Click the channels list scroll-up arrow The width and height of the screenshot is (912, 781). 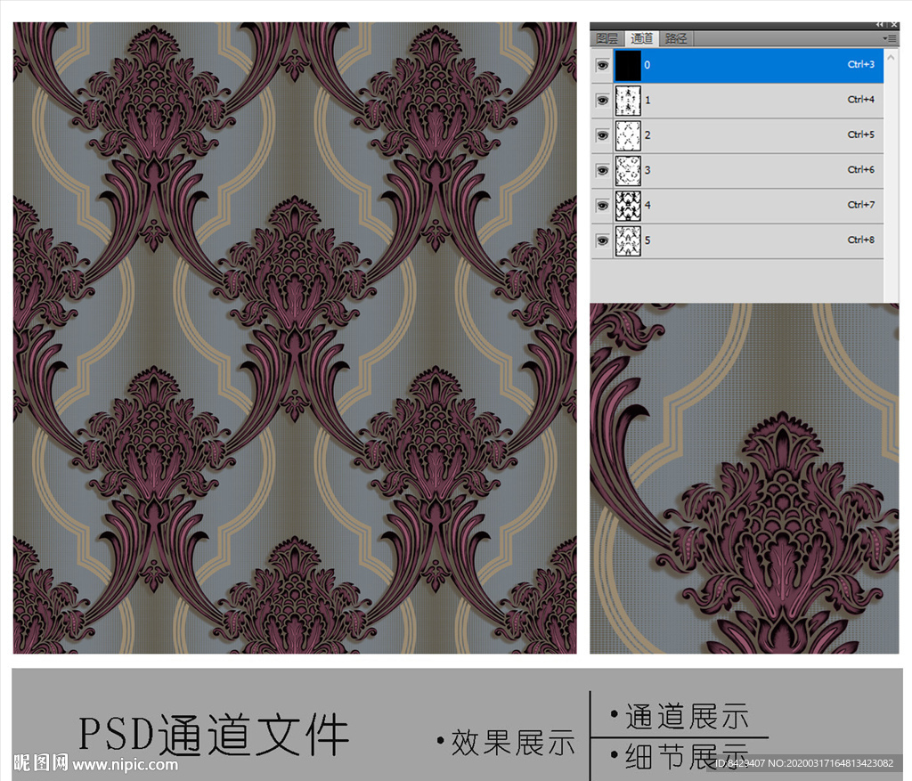coord(891,57)
